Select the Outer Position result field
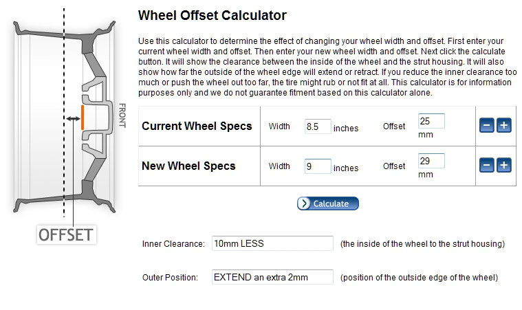This screenshot has width=522, height=310. tap(272, 277)
